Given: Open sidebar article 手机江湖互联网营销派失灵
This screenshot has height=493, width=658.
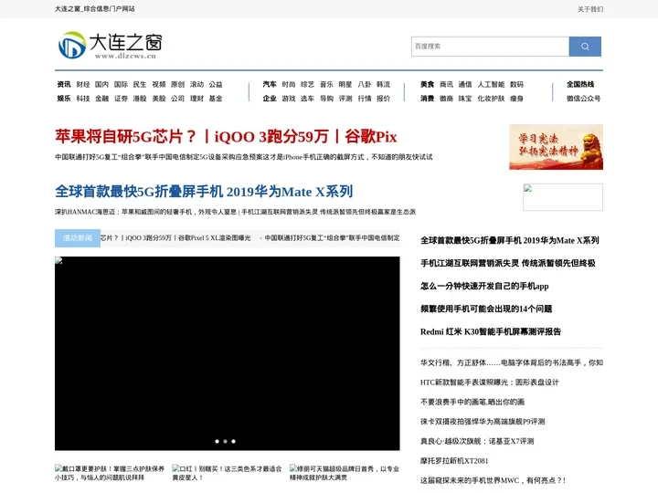Looking at the screenshot, I should pyautogui.click(x=508, y=263).
